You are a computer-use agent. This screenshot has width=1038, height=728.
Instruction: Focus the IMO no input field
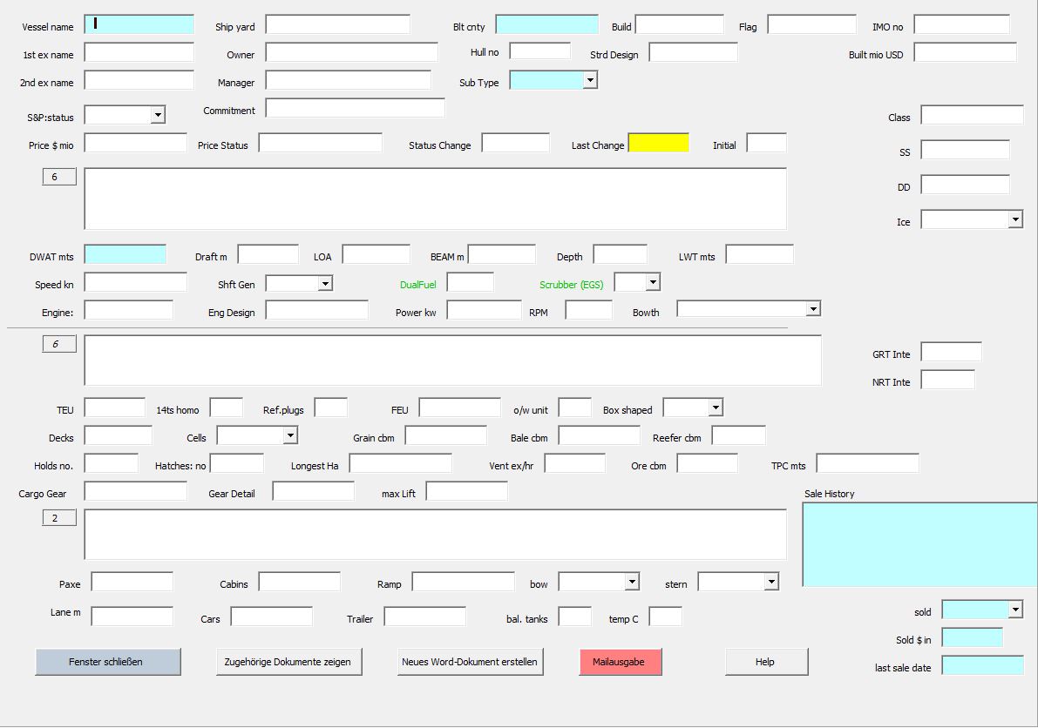coord(961,25)
